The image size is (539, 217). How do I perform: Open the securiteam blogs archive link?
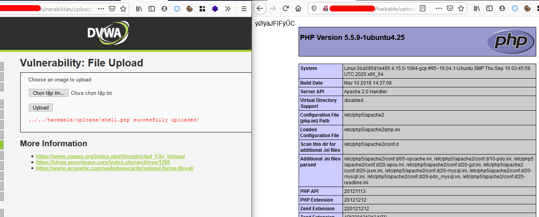point(103,162)
